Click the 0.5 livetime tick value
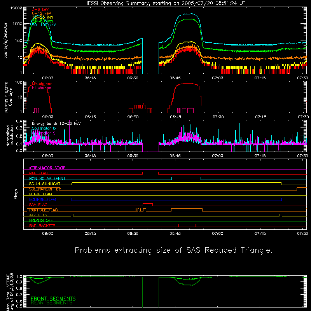 (19, 306)
